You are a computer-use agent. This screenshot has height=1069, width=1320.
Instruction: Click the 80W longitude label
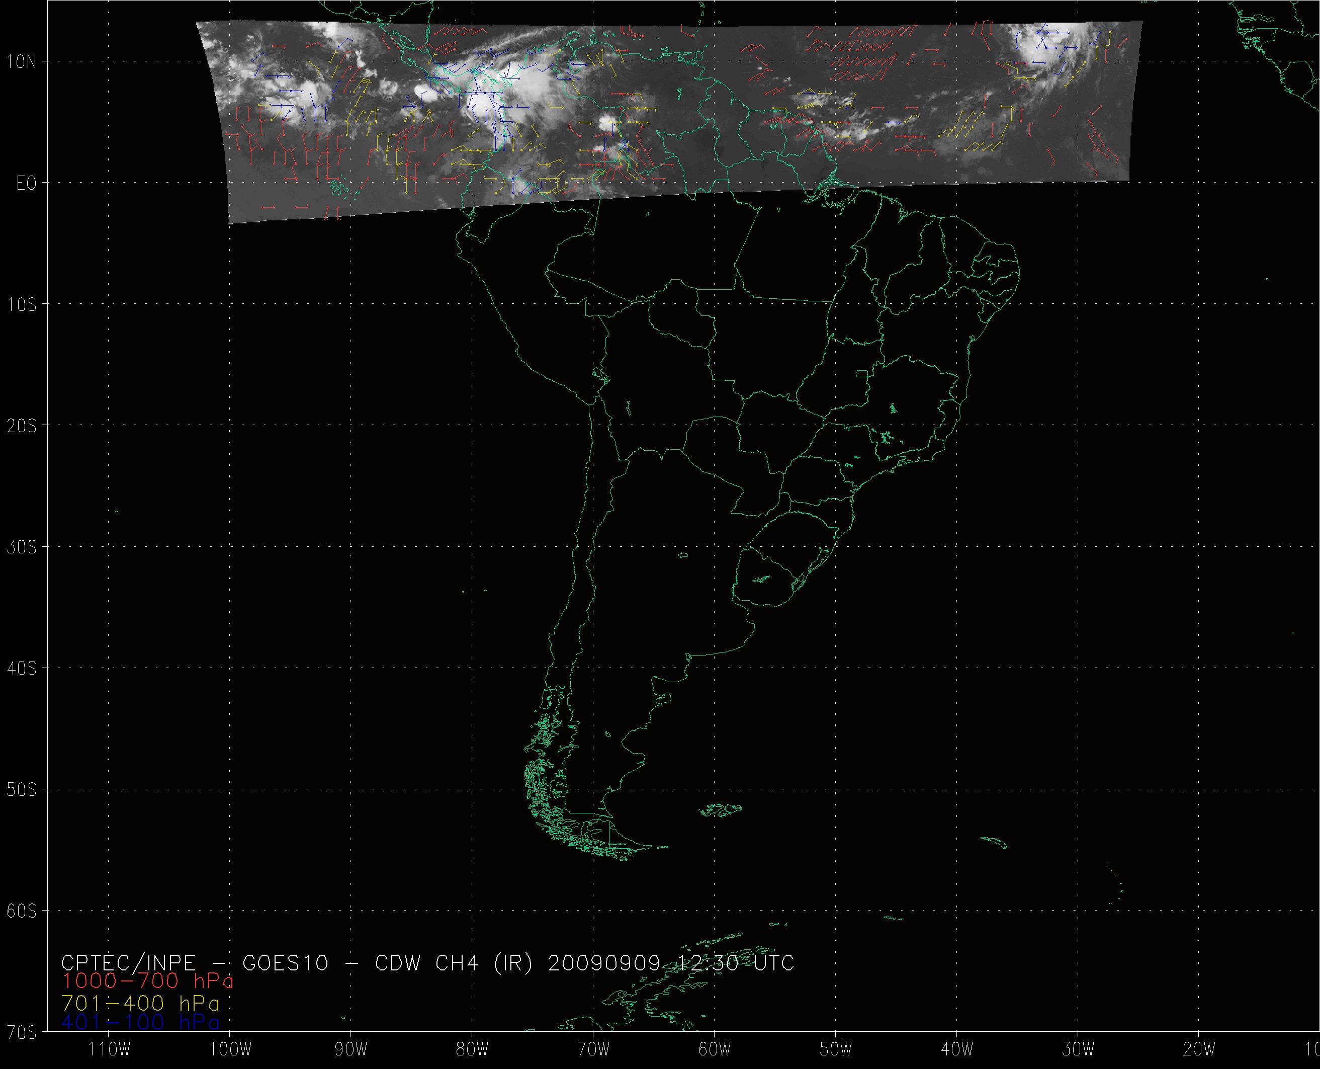(x=472, y=1049)
